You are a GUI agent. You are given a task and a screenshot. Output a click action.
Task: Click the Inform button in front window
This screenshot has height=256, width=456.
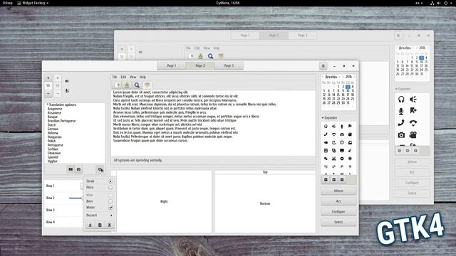(x=338, y=191)
